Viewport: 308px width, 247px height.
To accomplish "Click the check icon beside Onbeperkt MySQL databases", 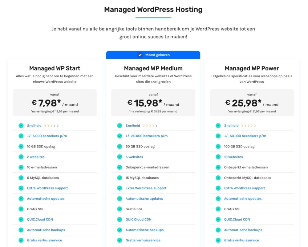I will (x=218, y=178).
